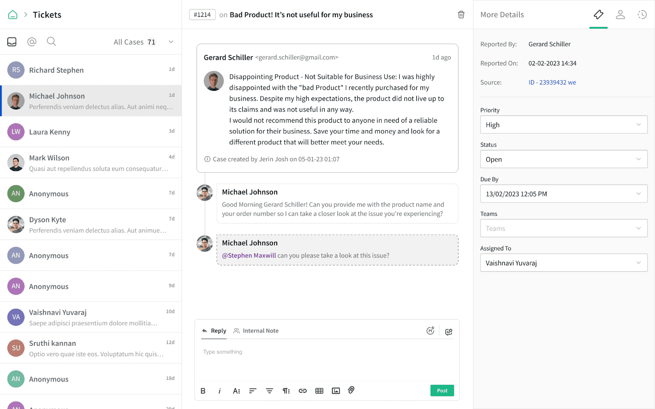
Task: Expand the Assigned To dropdown
Action: (x=564, y=263)
